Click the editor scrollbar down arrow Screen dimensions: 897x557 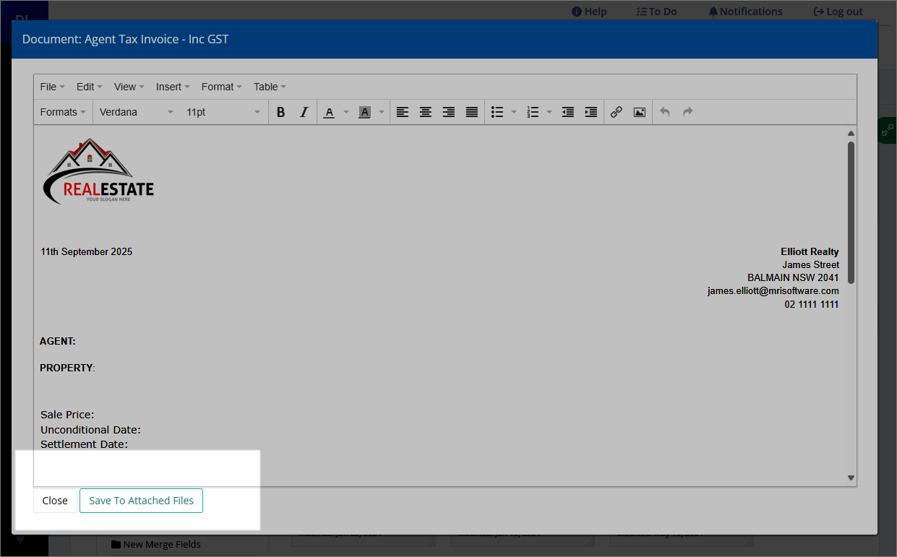click(851, 478)
